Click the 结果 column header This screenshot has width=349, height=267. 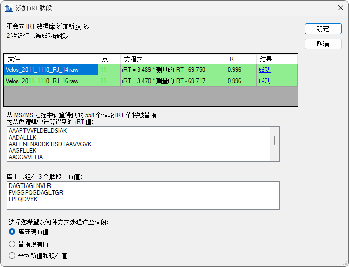[x=276, y=59]
